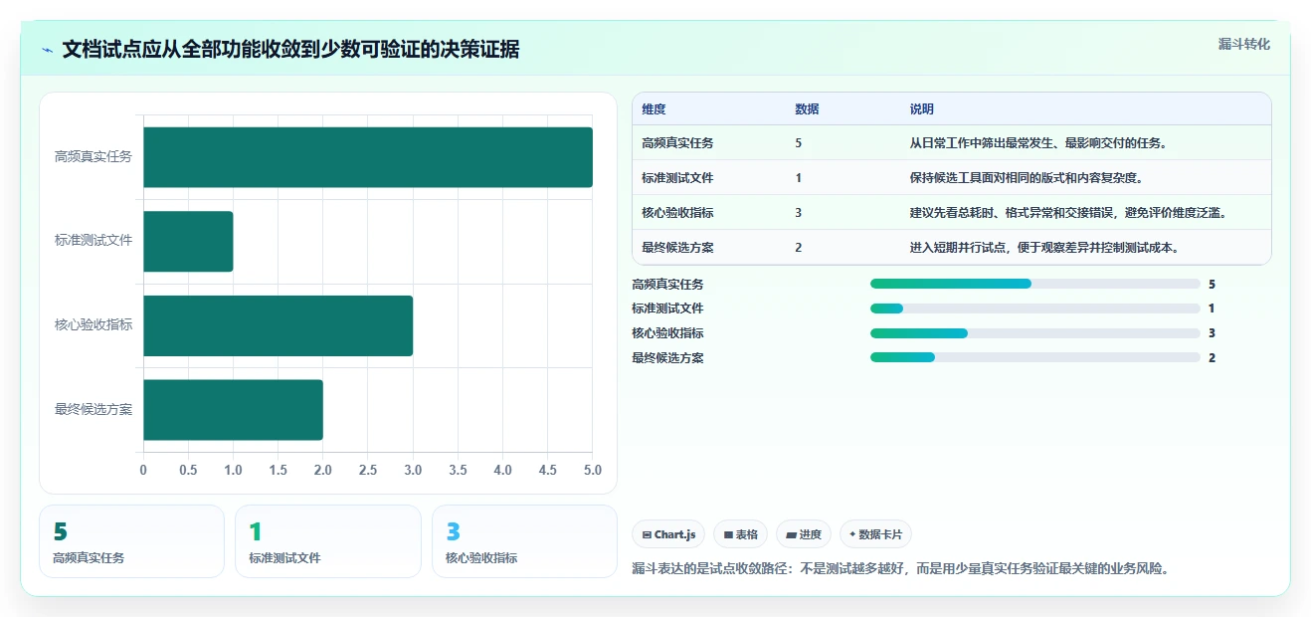Click the 核心验收指标 chart axis label
The image size is (1311, 617).
click(x=94, y=325)
